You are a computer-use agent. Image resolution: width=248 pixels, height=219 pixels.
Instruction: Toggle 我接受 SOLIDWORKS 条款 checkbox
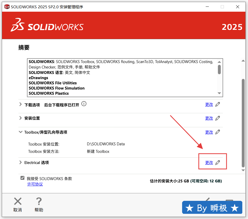click(x=23, y=178)
